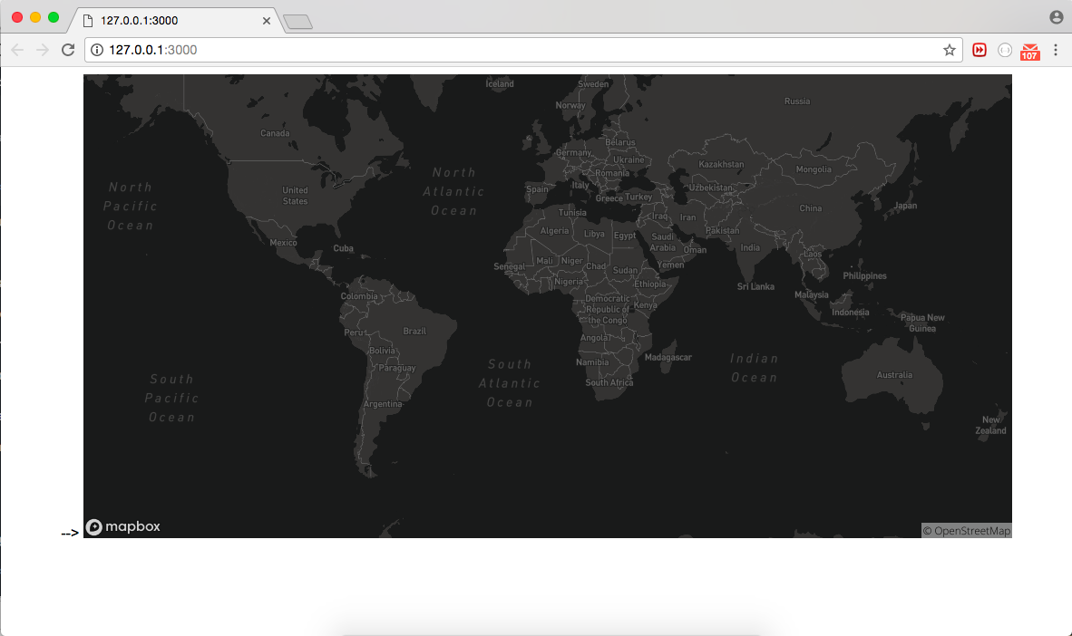
Task: Click the Mapbox logo on the map
Action: point(123,526)
